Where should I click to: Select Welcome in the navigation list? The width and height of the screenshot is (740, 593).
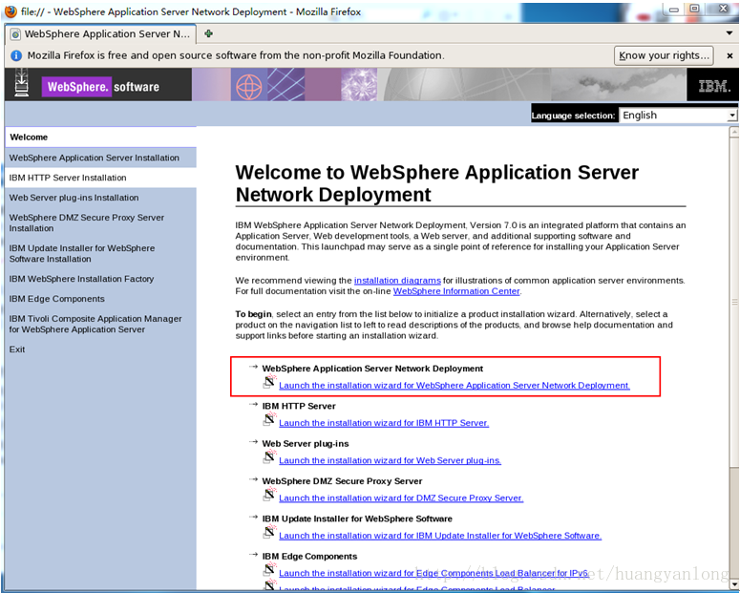(x=100, y=137)
